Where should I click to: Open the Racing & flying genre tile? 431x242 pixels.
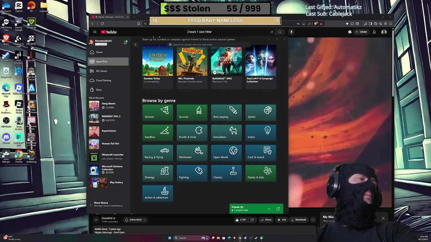tap(158, 153)
